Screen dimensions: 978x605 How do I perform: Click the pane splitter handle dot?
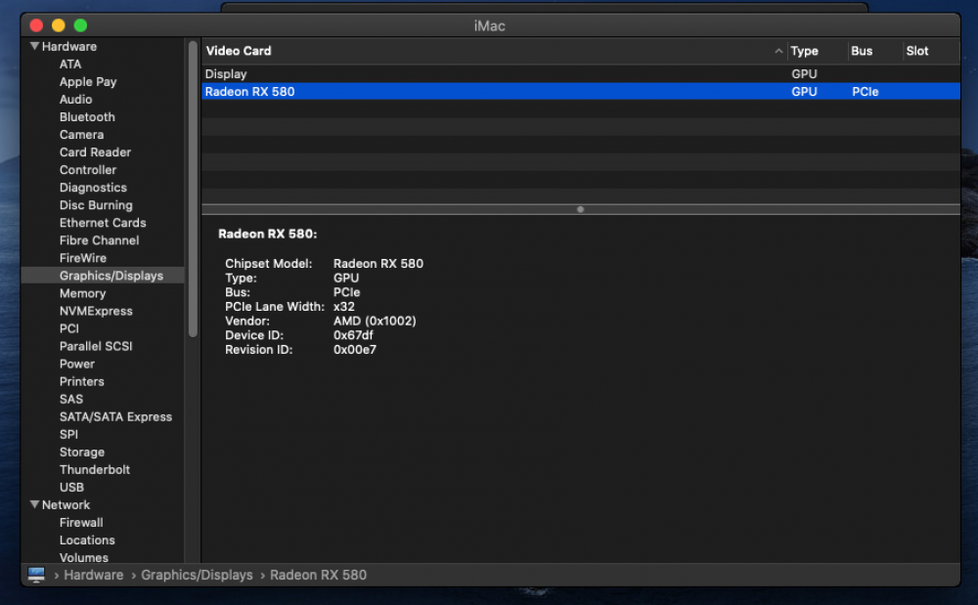point(581,209)
